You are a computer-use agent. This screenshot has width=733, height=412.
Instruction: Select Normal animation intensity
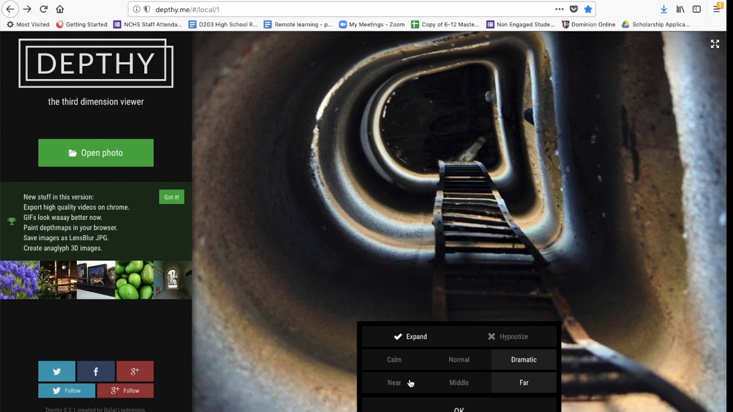pos(459,359)
